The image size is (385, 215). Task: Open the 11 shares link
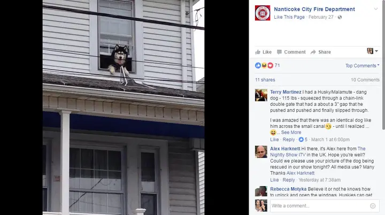(265, 80)
